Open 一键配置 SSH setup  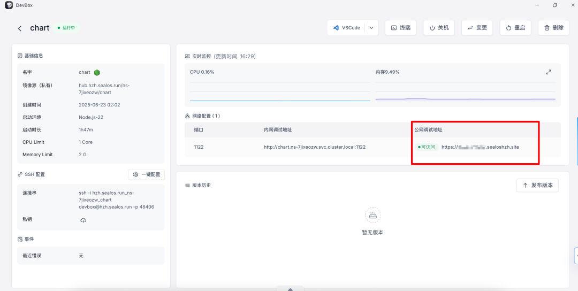147,174
